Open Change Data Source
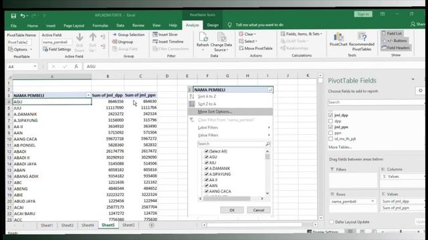The image size is (428, 240). (221, 42)
